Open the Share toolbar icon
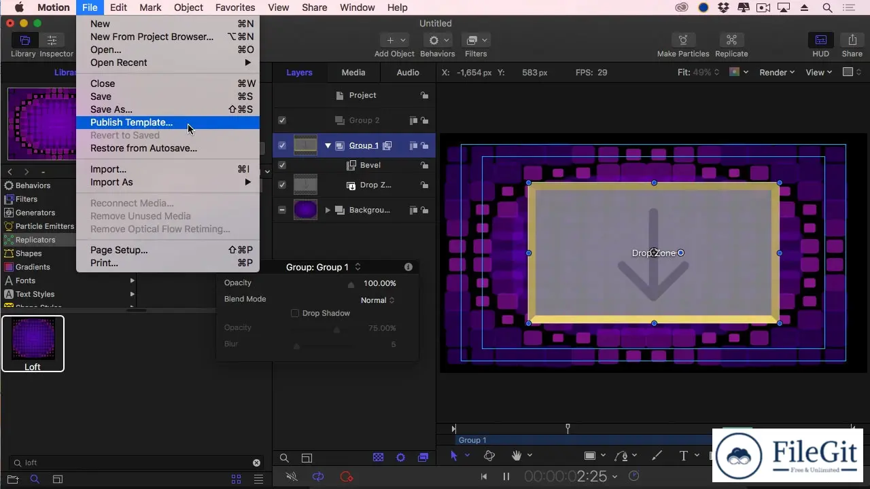Viewport: 870px width, 489px height. click(x=852, y=40)
